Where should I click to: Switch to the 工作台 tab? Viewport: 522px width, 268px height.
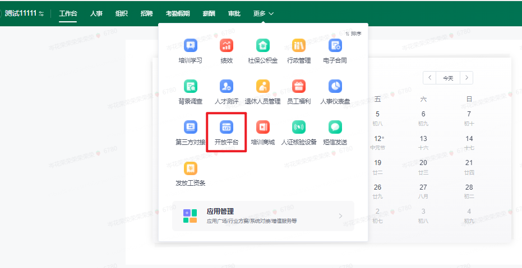pos(68,13)
